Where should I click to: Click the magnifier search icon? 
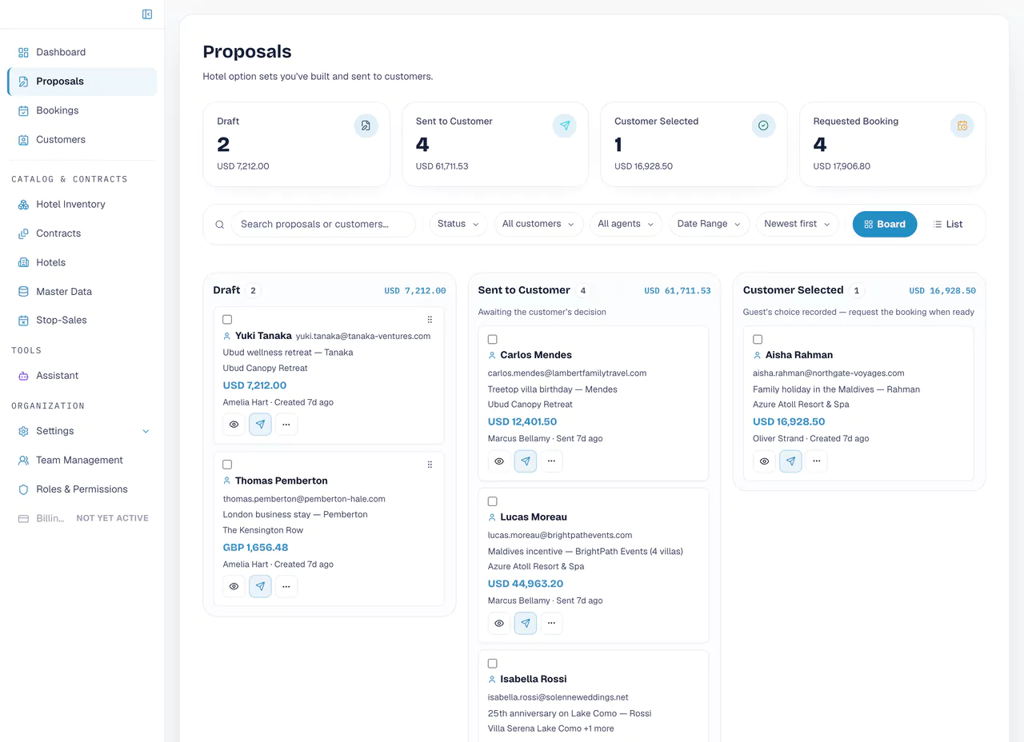220,225
